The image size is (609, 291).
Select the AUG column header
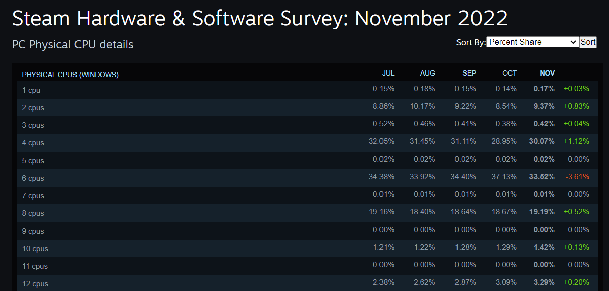point(427,73)
